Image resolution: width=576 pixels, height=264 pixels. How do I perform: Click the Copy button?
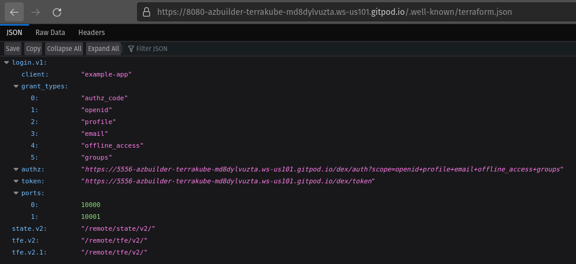[33, 49]
